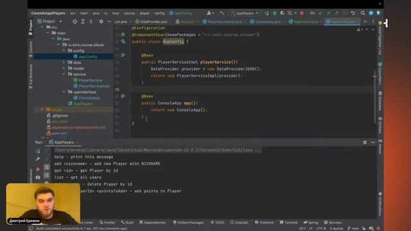Open run configuration wrench in Run panel
The height and width of the screenshot is (231, 411).
38,158
